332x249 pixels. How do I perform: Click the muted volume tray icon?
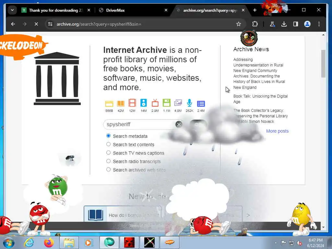point(299,243)
